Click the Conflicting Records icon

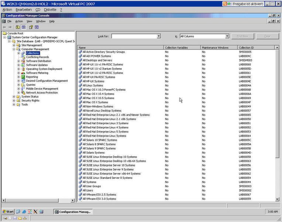click(x=23, y=57)
